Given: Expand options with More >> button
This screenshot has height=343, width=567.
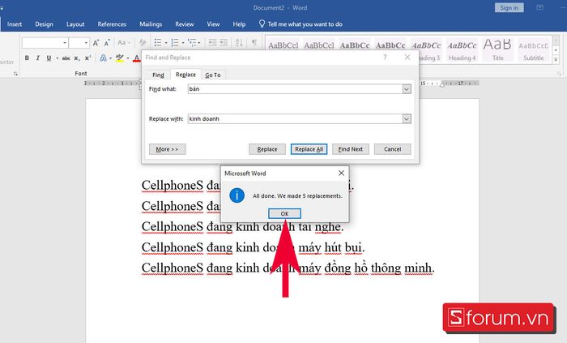Looking at the screenshot, I should (x=168, y=149).
